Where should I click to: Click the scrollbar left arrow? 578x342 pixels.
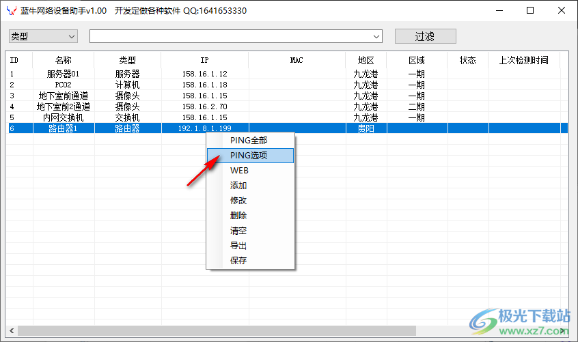[x=12, y=330]
